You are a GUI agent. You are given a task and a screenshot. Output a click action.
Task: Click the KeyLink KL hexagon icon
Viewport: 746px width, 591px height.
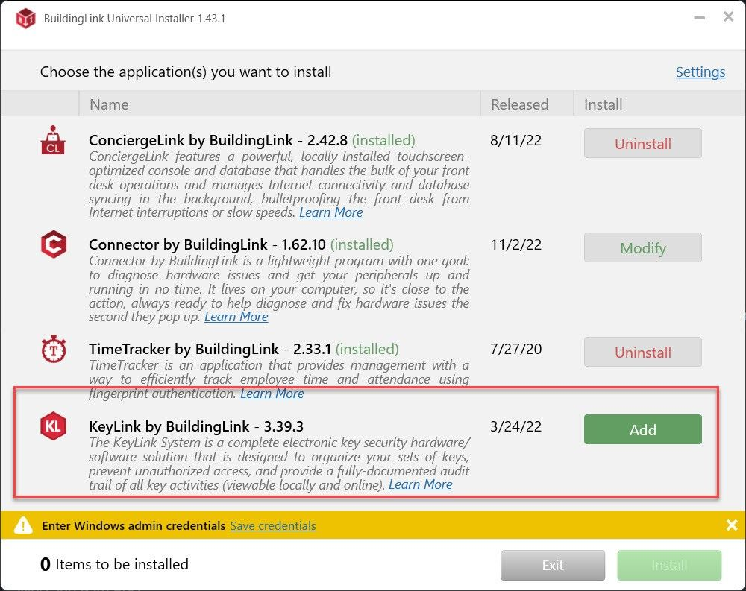click(x=53, y=426)
